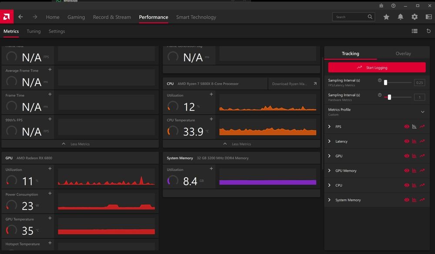This screenshot has height=254, width=435.
Task: Open the Record & Stream tab
Action: point(112,17)
